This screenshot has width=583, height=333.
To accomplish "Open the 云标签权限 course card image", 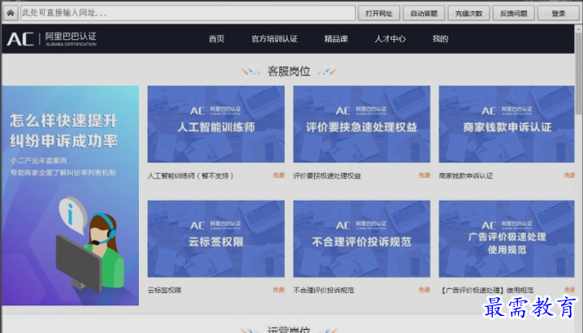I will point(216,239).
